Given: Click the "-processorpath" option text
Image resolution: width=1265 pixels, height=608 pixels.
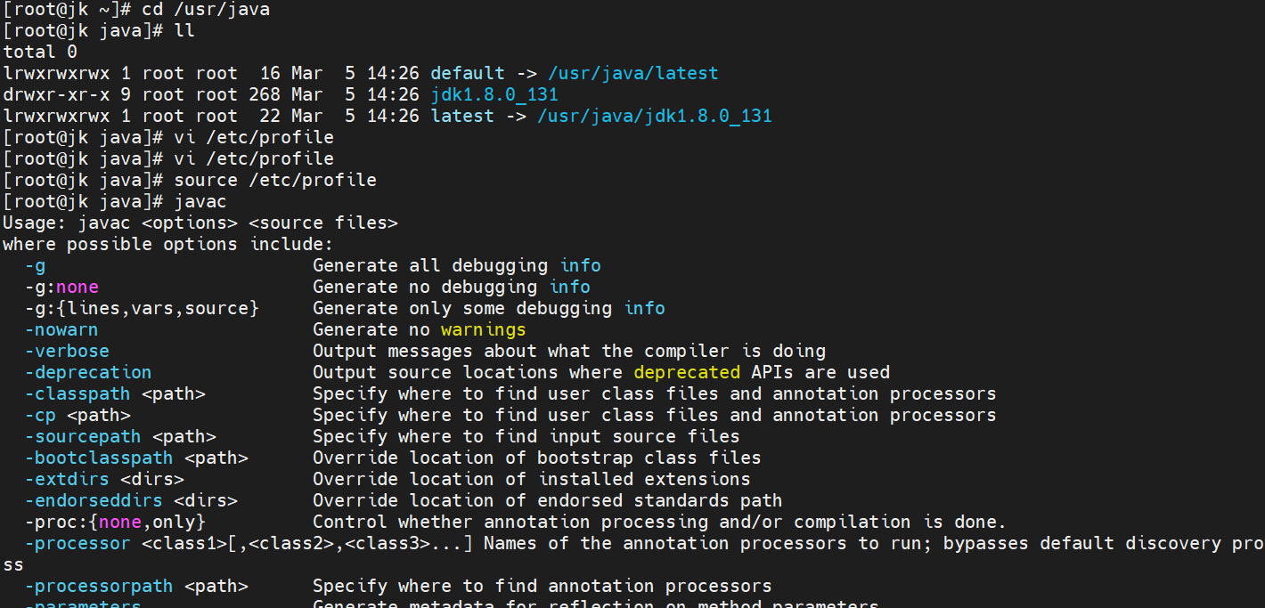Looking at the screenshot, I should tap(99, 587).
